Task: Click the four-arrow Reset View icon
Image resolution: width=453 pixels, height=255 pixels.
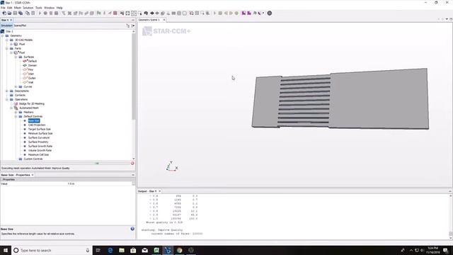Action: [127, 13]
